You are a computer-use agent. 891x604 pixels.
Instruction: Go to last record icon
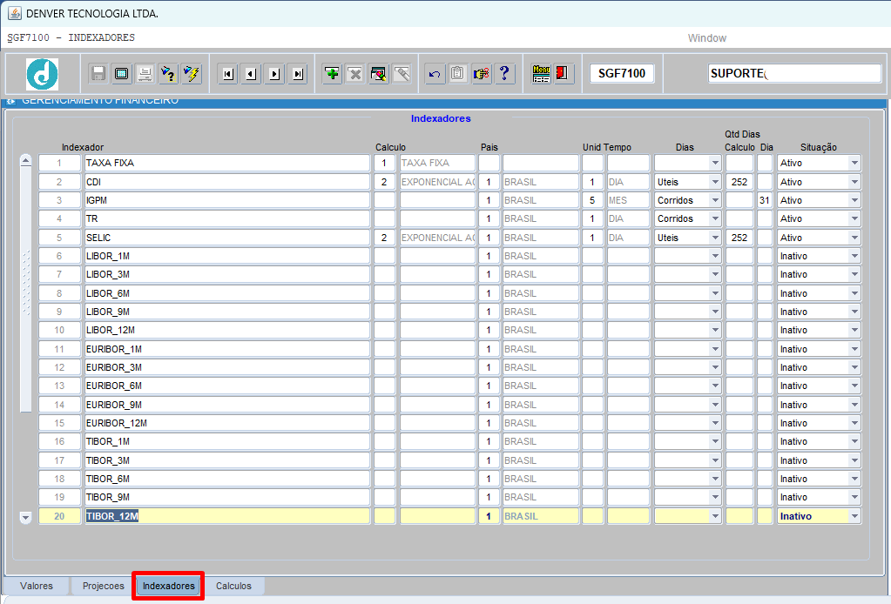(x=298, y=74)
